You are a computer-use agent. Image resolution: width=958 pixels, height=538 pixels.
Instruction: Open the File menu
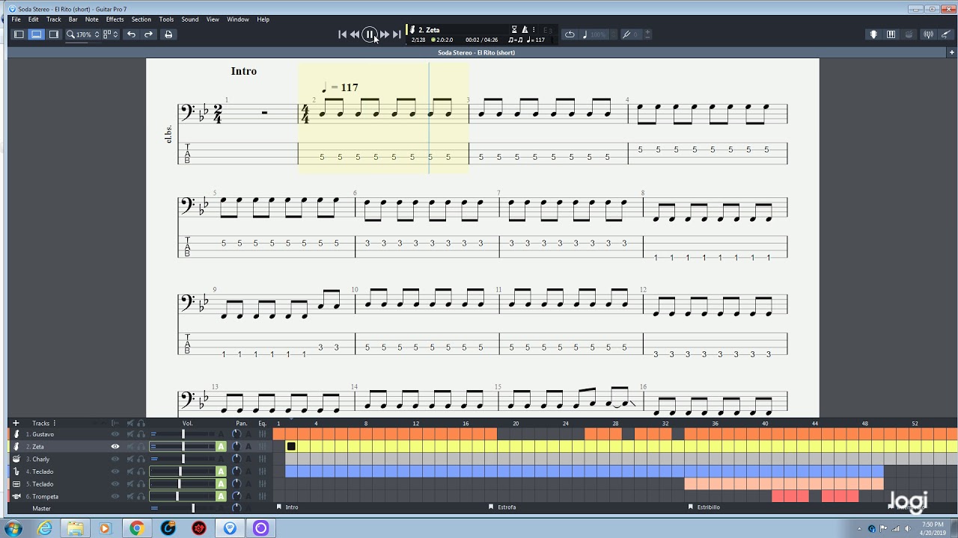click(x=16, y=19)
